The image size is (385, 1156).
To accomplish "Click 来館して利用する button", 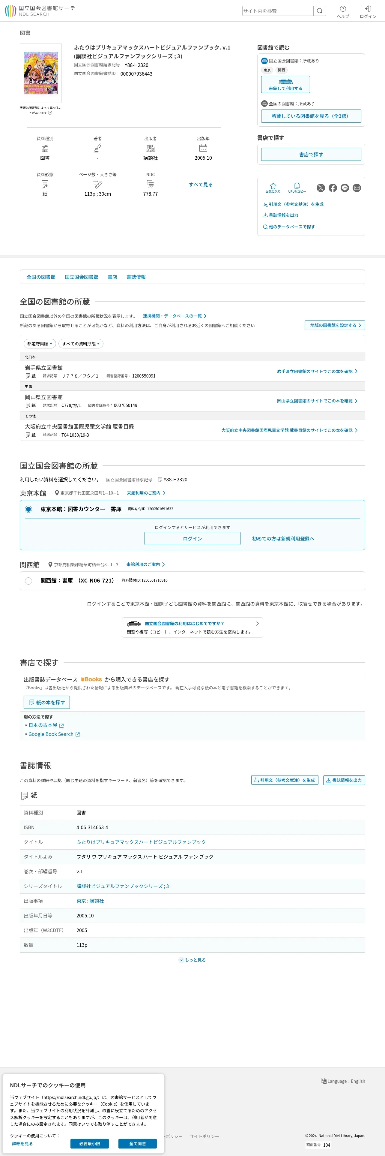I will (x=285, y=84).
